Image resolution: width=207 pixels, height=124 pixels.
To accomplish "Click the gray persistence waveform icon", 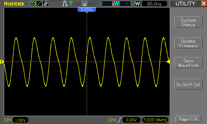I will pyautogui.click(x=46, y=4).
